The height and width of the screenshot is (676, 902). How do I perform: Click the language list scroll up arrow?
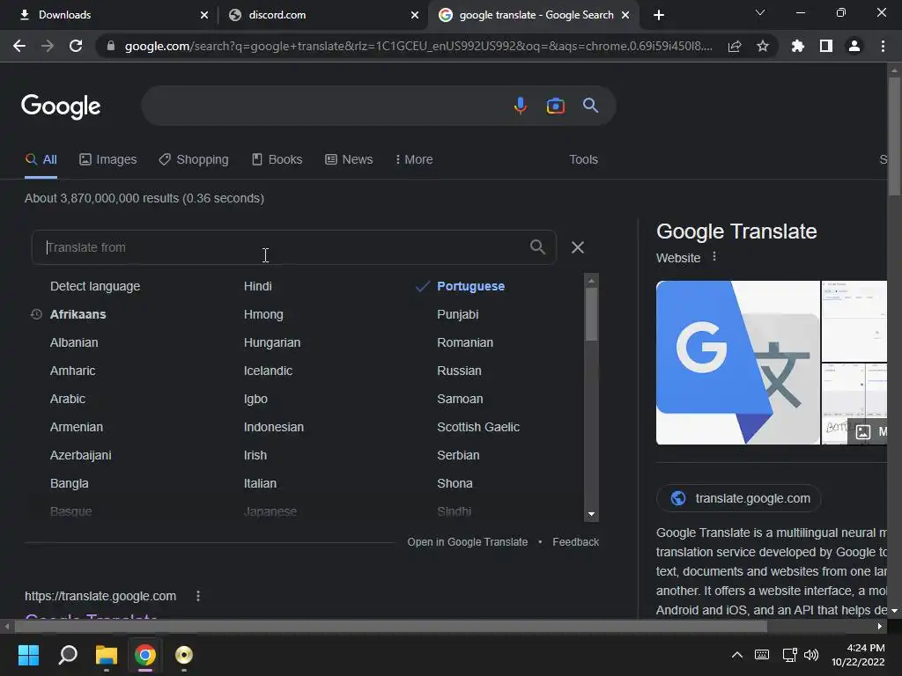(x=591, y=281)
